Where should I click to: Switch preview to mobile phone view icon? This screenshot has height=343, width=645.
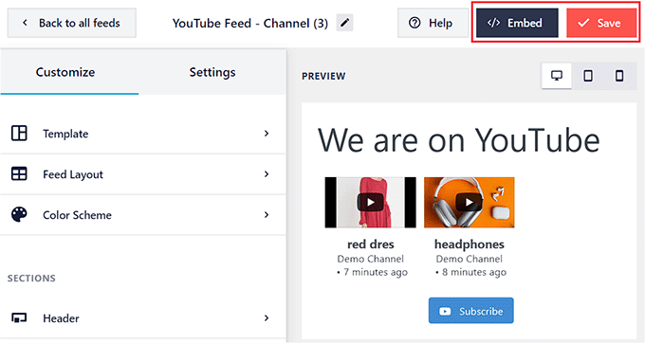(619, 76)
